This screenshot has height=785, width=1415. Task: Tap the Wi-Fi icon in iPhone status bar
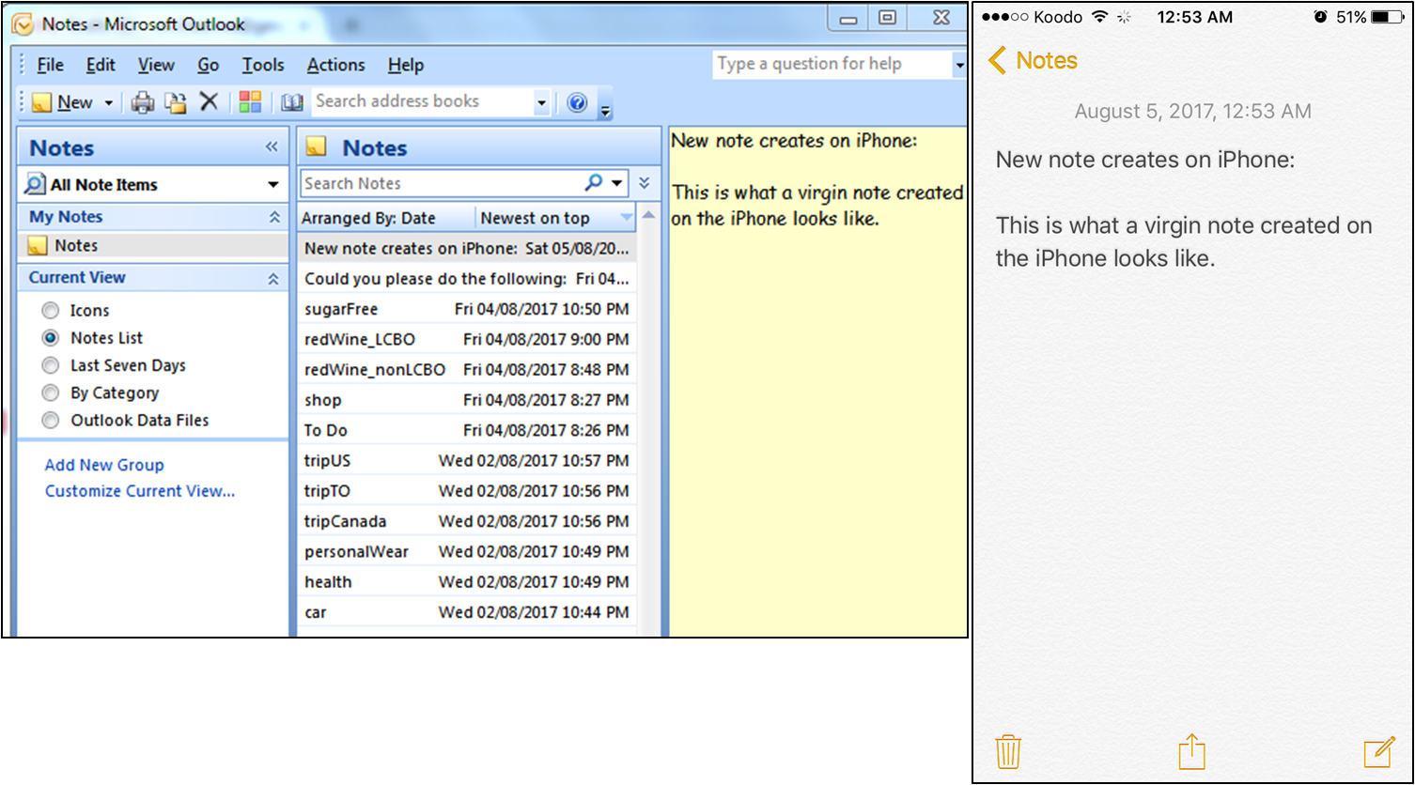[1098, 17]
